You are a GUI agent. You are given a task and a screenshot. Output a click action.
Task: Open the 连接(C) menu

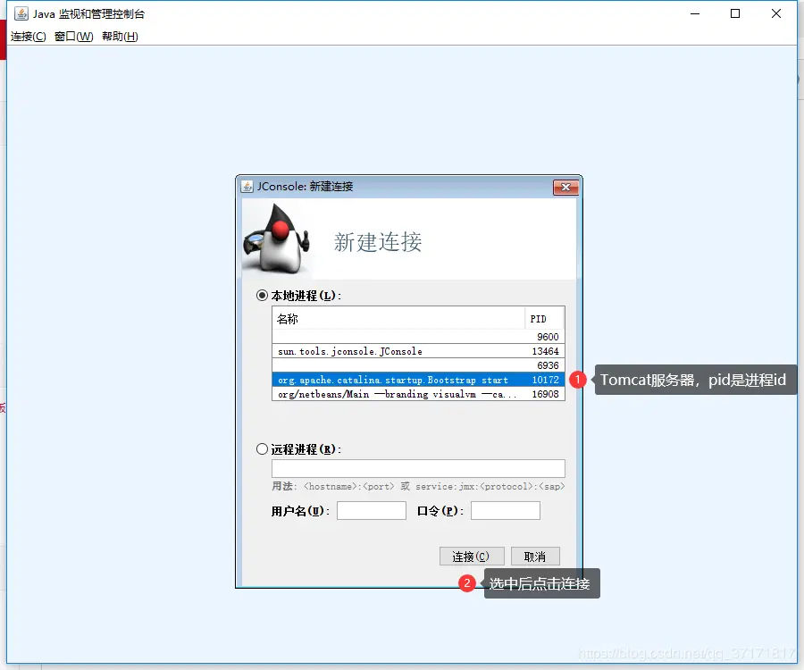click(x=29, y=37)
